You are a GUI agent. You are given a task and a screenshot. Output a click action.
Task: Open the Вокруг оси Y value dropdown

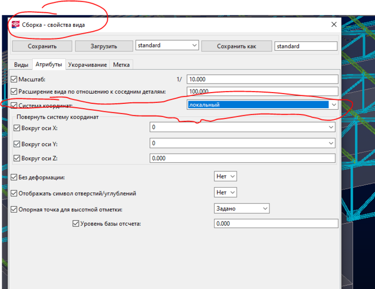tap(242, 143)
